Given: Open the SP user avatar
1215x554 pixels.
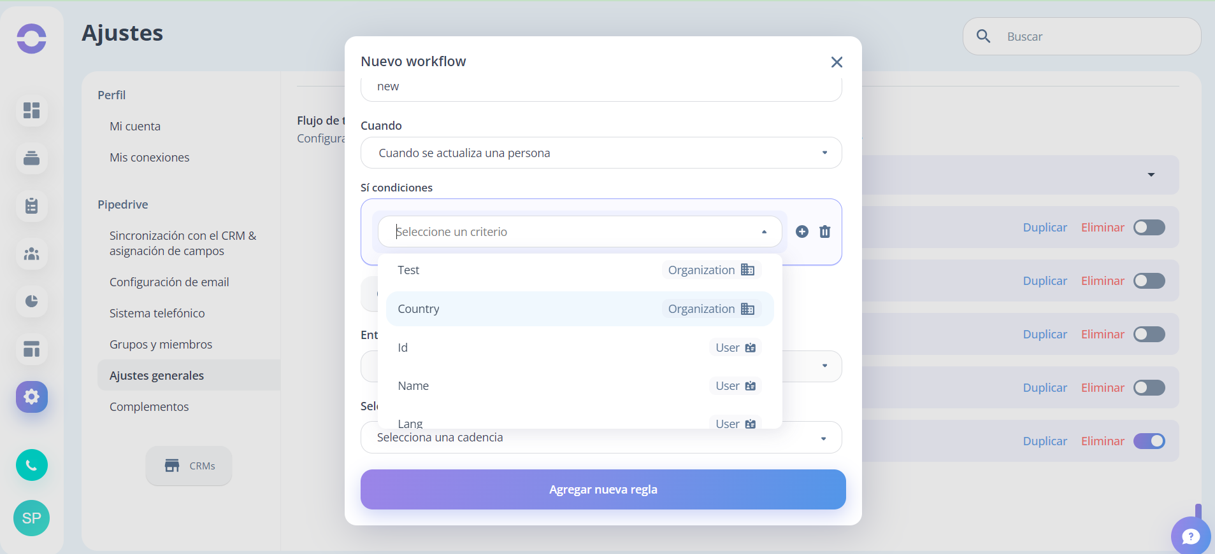Looking at the screenshot, I should pyautogui.click(x=31, y=518).
